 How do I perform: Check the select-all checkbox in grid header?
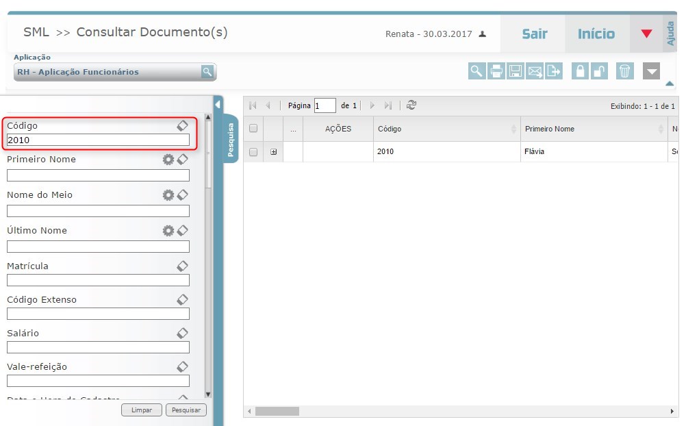tap(253, 129)
